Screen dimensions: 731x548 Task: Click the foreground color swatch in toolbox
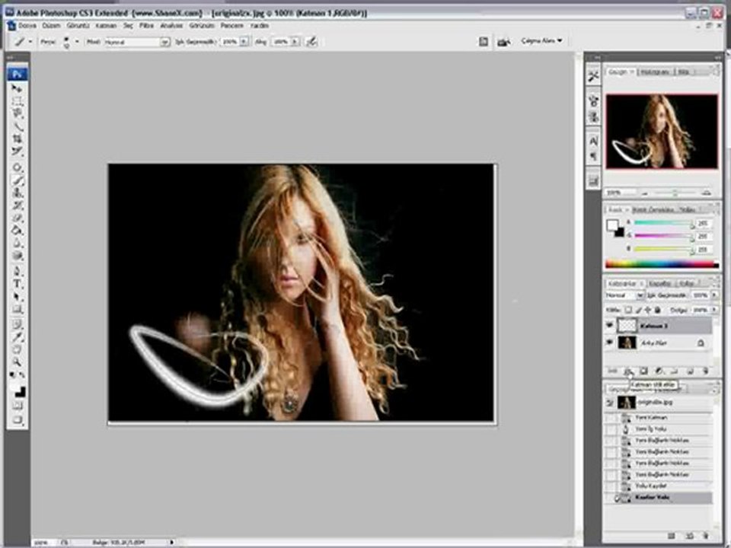14,387
